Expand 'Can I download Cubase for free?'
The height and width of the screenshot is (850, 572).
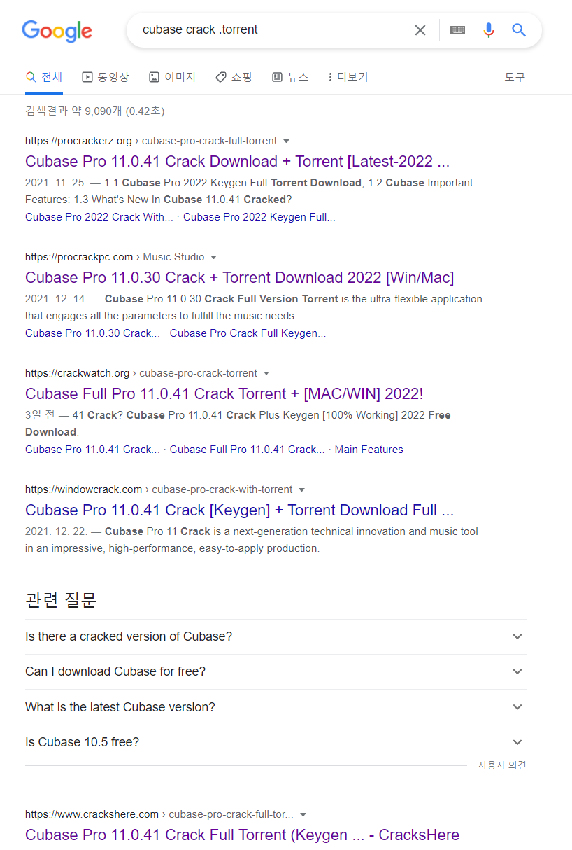click(276, 671)
